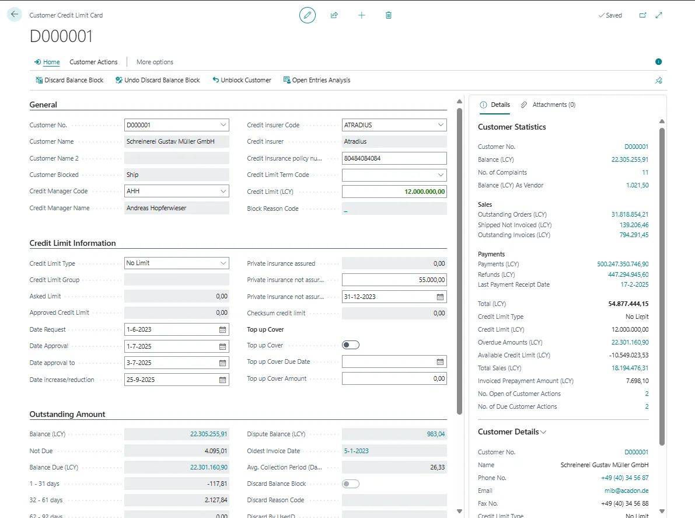Screen dimensions: 695x518
Task: Open the Credit insurer Code dropdown
Action: pos(441,125)
